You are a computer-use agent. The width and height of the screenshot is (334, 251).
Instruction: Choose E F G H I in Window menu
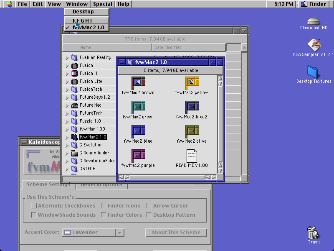click(86, 20)
